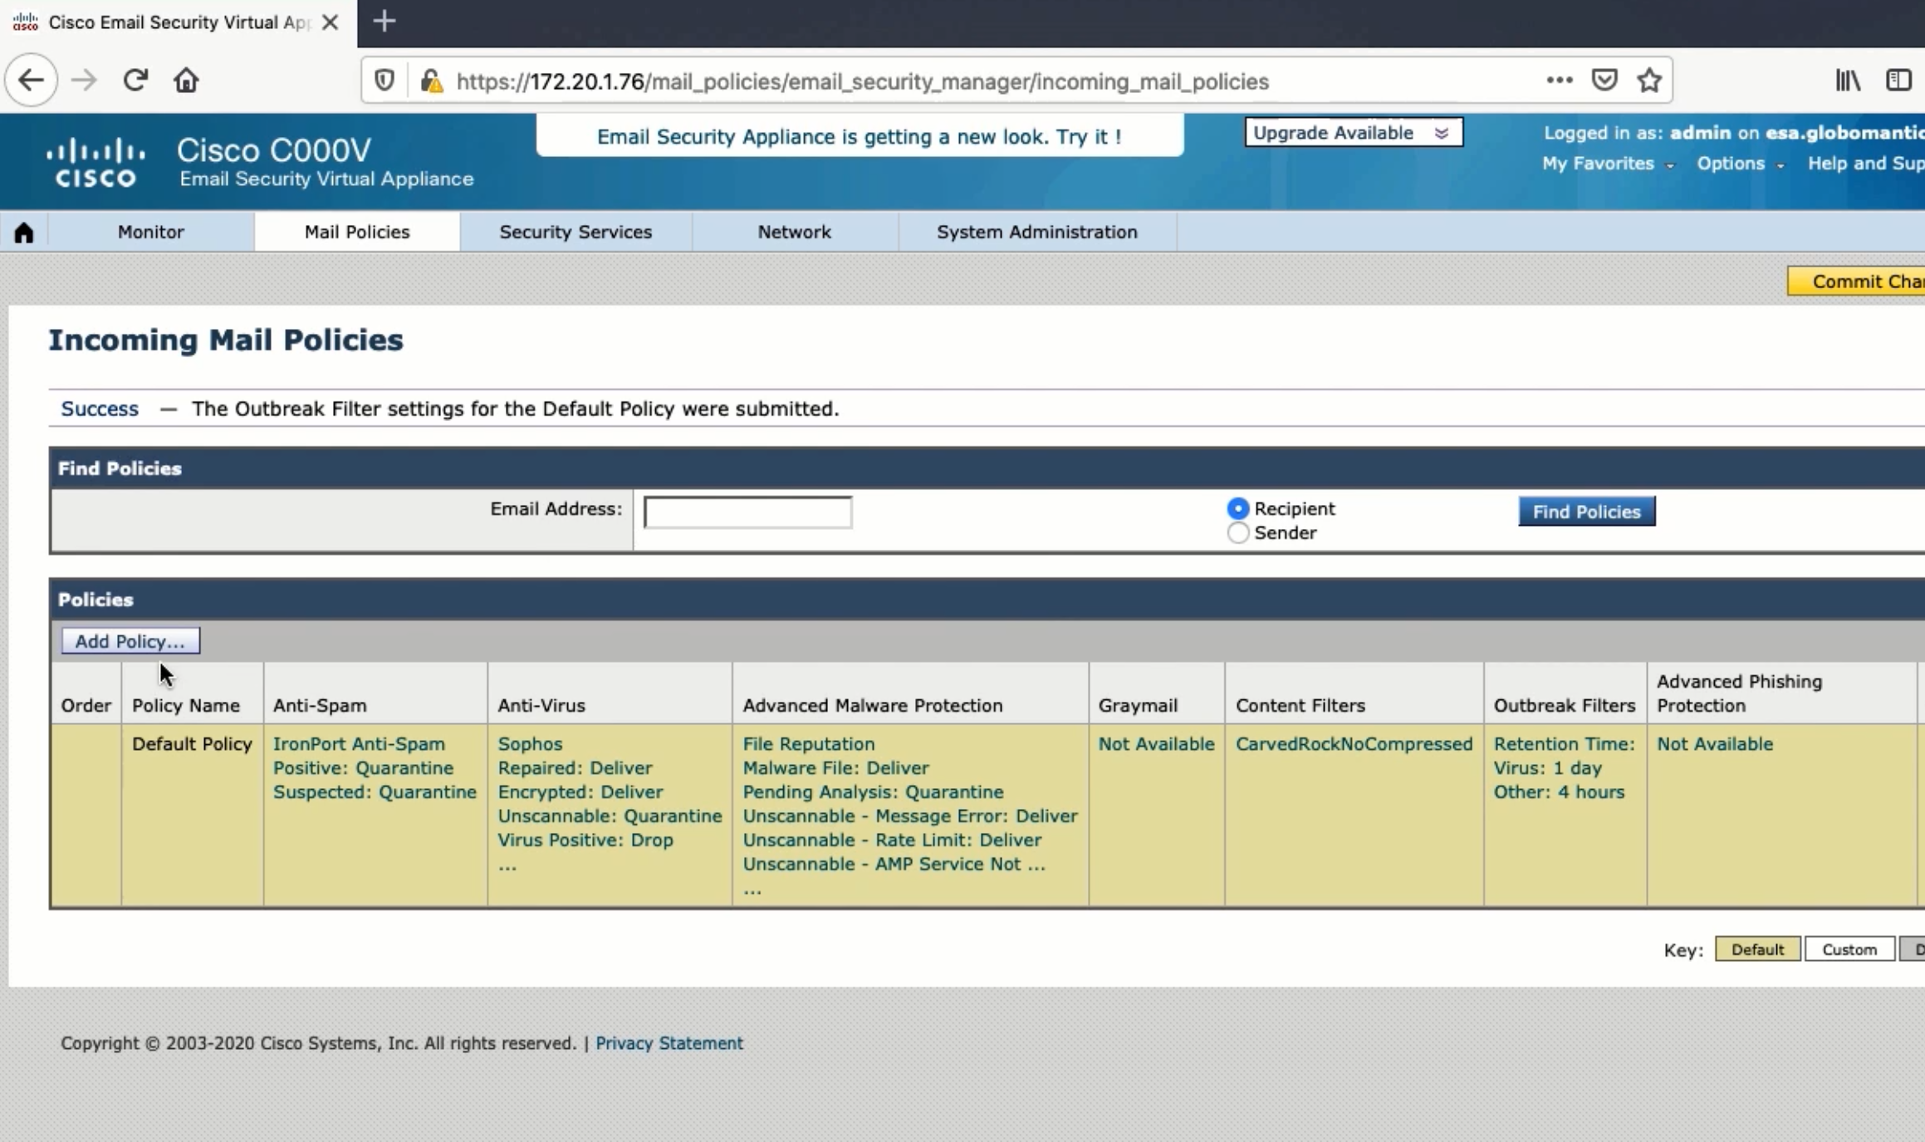
Task: Expand the Upgrade Available dropdown
Action: (1354, 133)
